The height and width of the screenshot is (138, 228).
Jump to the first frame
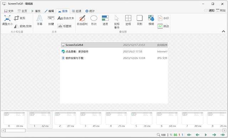click(189, 135)
